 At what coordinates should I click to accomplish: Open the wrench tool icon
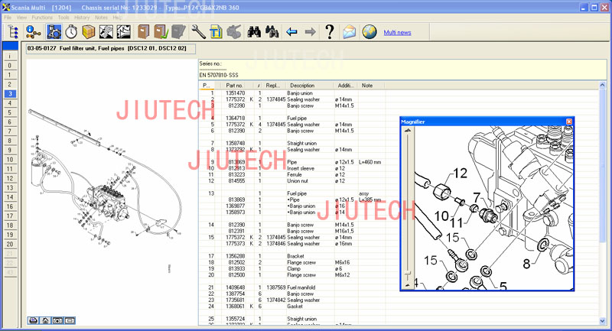coord(198,32)
